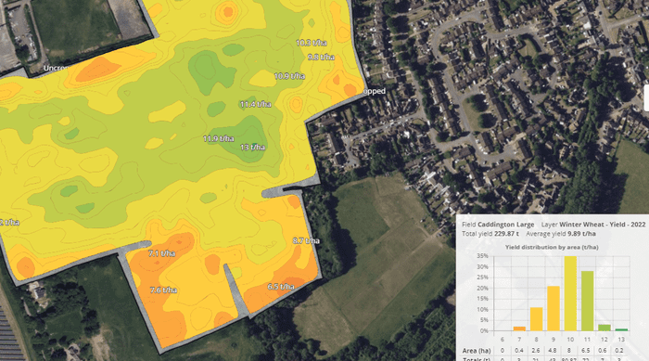
Task: Select the 6.5 t/ha low-yield label
Action: pos(281,287)
